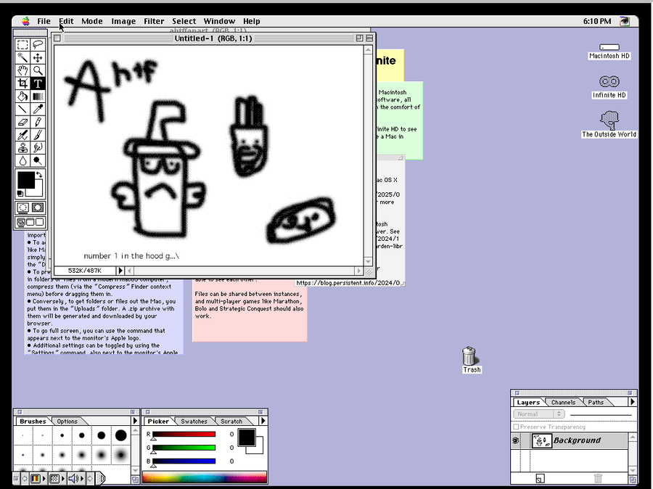Viewport: 653px width, 489px height.
Task: Open document size popup arrow in status bar
Action: tap(120, 271)
